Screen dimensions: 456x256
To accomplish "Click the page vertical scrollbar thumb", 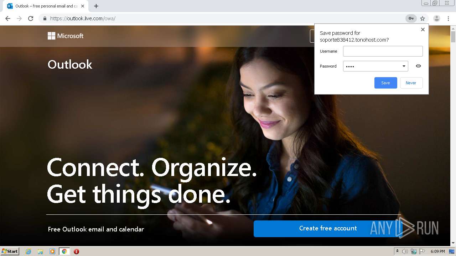I will 453,37.
